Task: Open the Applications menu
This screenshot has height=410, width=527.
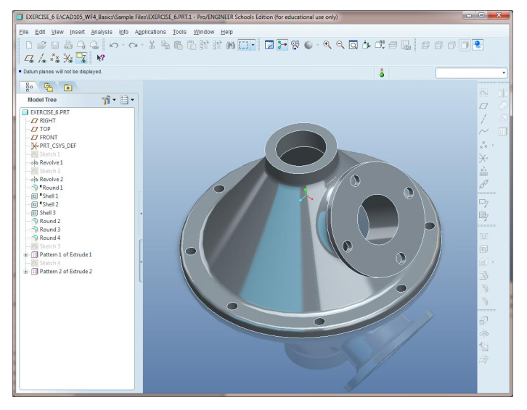Action: coord(149,32)
